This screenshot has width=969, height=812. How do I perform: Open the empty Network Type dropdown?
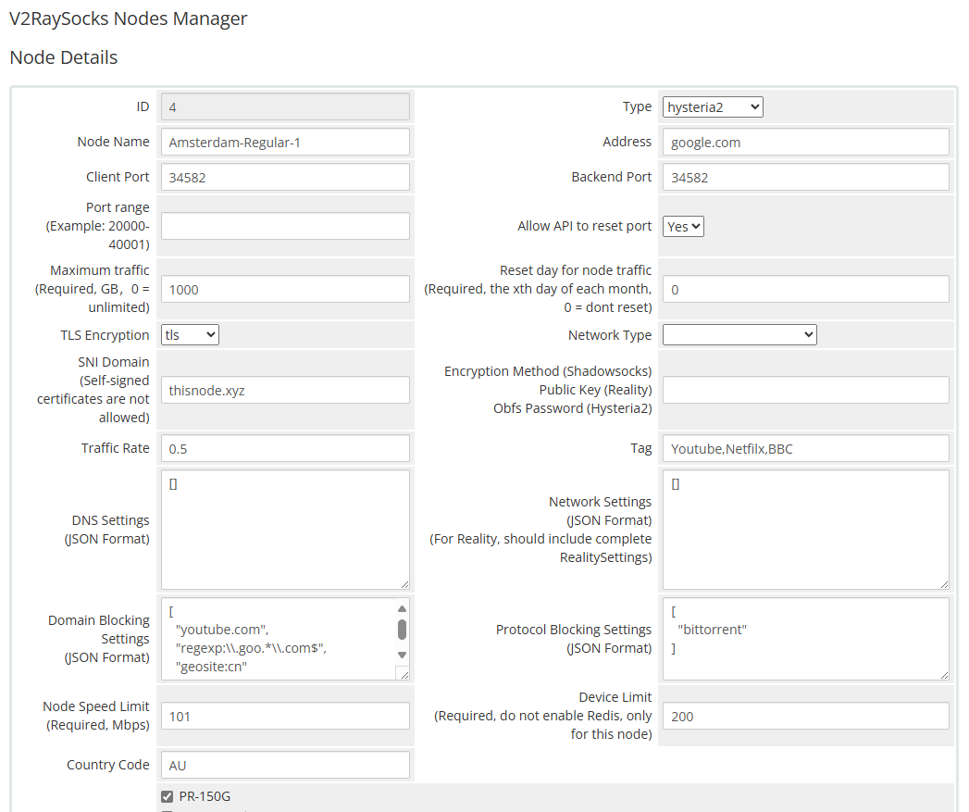(x=739, y=335)
